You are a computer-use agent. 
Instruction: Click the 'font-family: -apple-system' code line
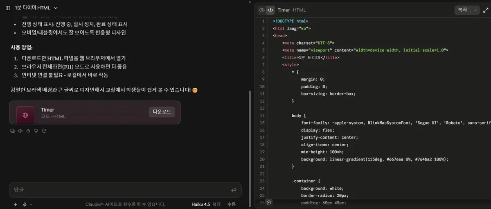(396, 123)
